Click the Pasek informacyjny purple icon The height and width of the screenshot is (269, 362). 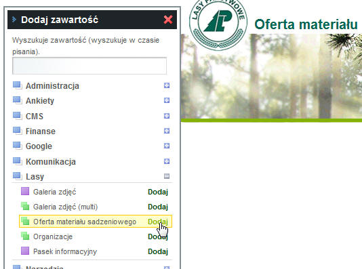25,251
